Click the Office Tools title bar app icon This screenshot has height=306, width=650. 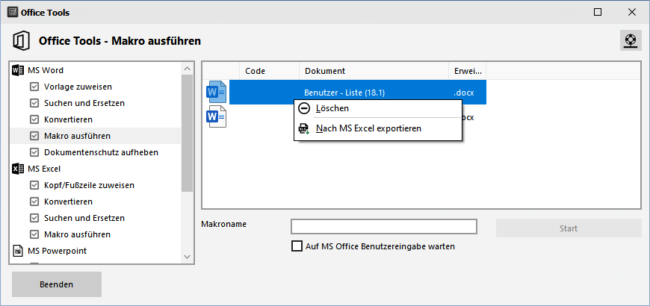[x=13, y=13]
